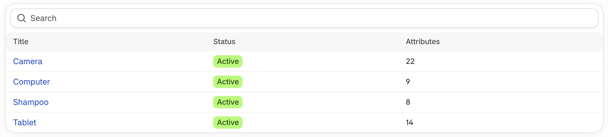Viewport: 608px width, 137px height.
Task: Open the Shampoo link
Action: tap(31, 102)
